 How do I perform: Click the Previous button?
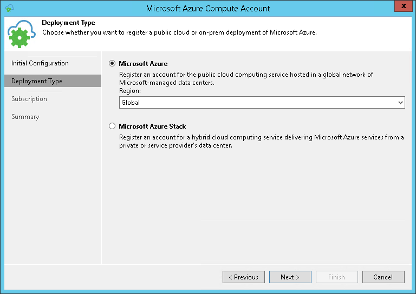pos(244,277)
